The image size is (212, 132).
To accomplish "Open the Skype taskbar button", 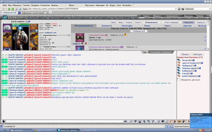I will [68, 130].
